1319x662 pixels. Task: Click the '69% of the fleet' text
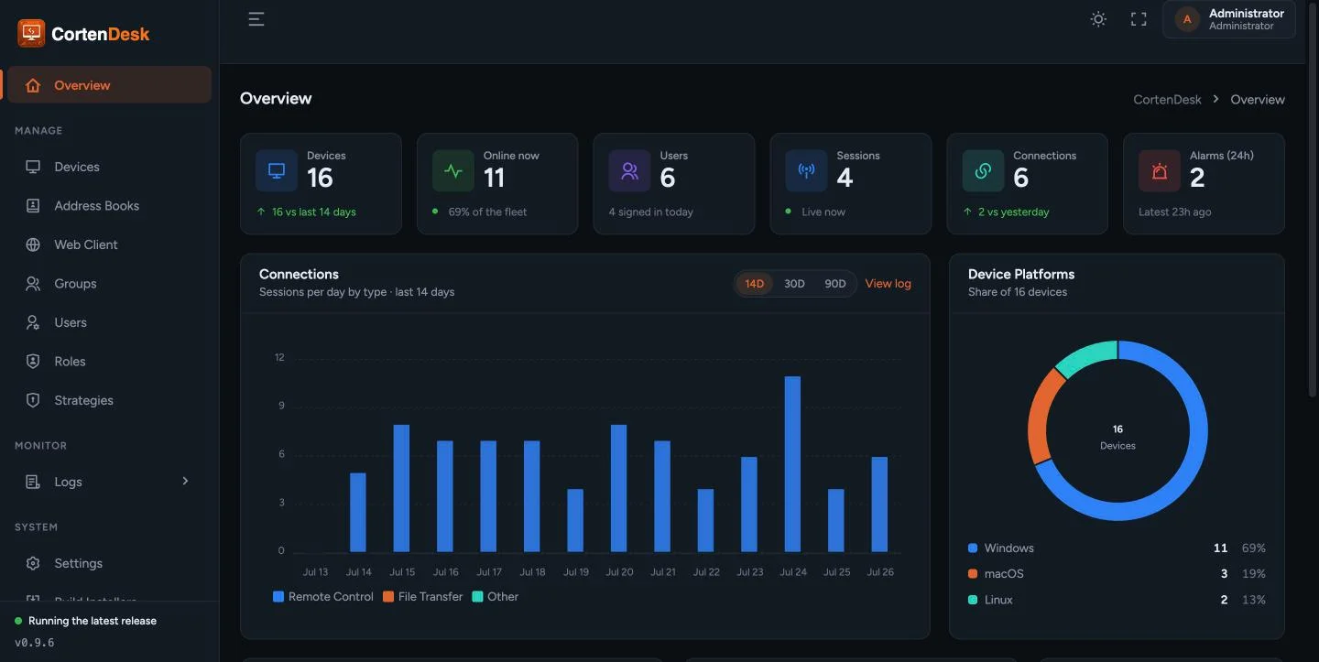487,212
